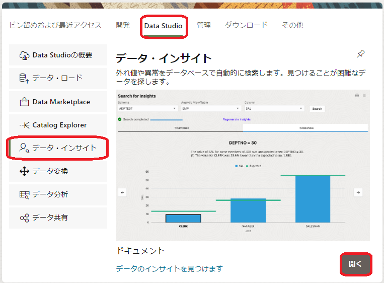Click the Data Marketplace shopping bag icon

24,102
